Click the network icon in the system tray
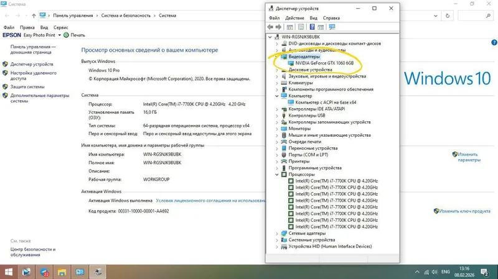The height and width of the screenshot is (279, 498). (426, 272)
